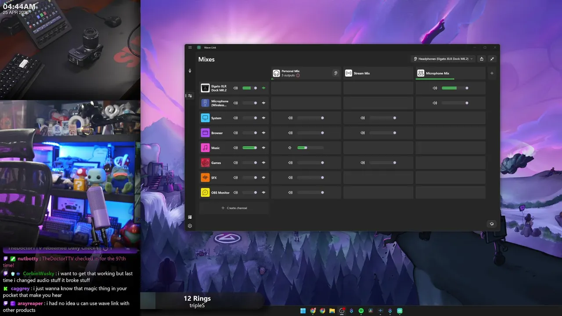Image resolution: width=562 pixels, height=316 pixels.
Task: Mute Elgato XLR Dock in Microphone Mix
Action: tap(435, 88)
